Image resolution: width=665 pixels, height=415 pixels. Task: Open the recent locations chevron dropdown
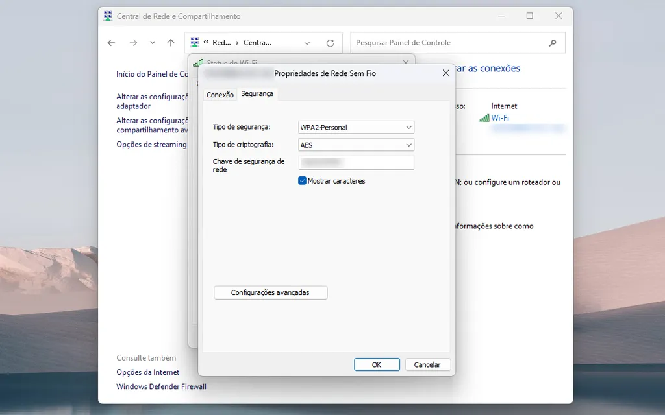click(x=153, y=43)
